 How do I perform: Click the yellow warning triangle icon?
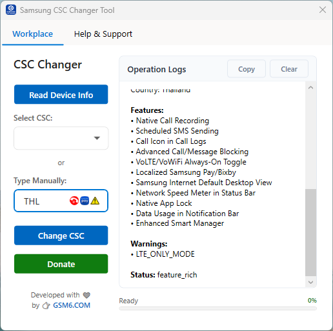(95, 201)
